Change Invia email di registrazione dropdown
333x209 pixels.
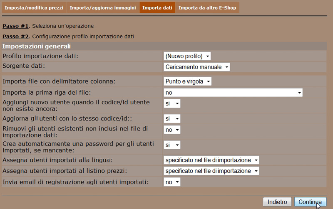click(172, 182)
